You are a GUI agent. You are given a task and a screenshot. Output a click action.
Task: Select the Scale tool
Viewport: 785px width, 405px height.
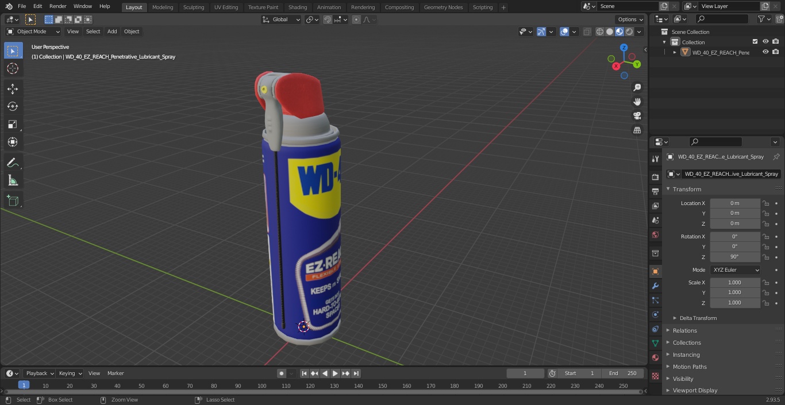click(13, 124)
